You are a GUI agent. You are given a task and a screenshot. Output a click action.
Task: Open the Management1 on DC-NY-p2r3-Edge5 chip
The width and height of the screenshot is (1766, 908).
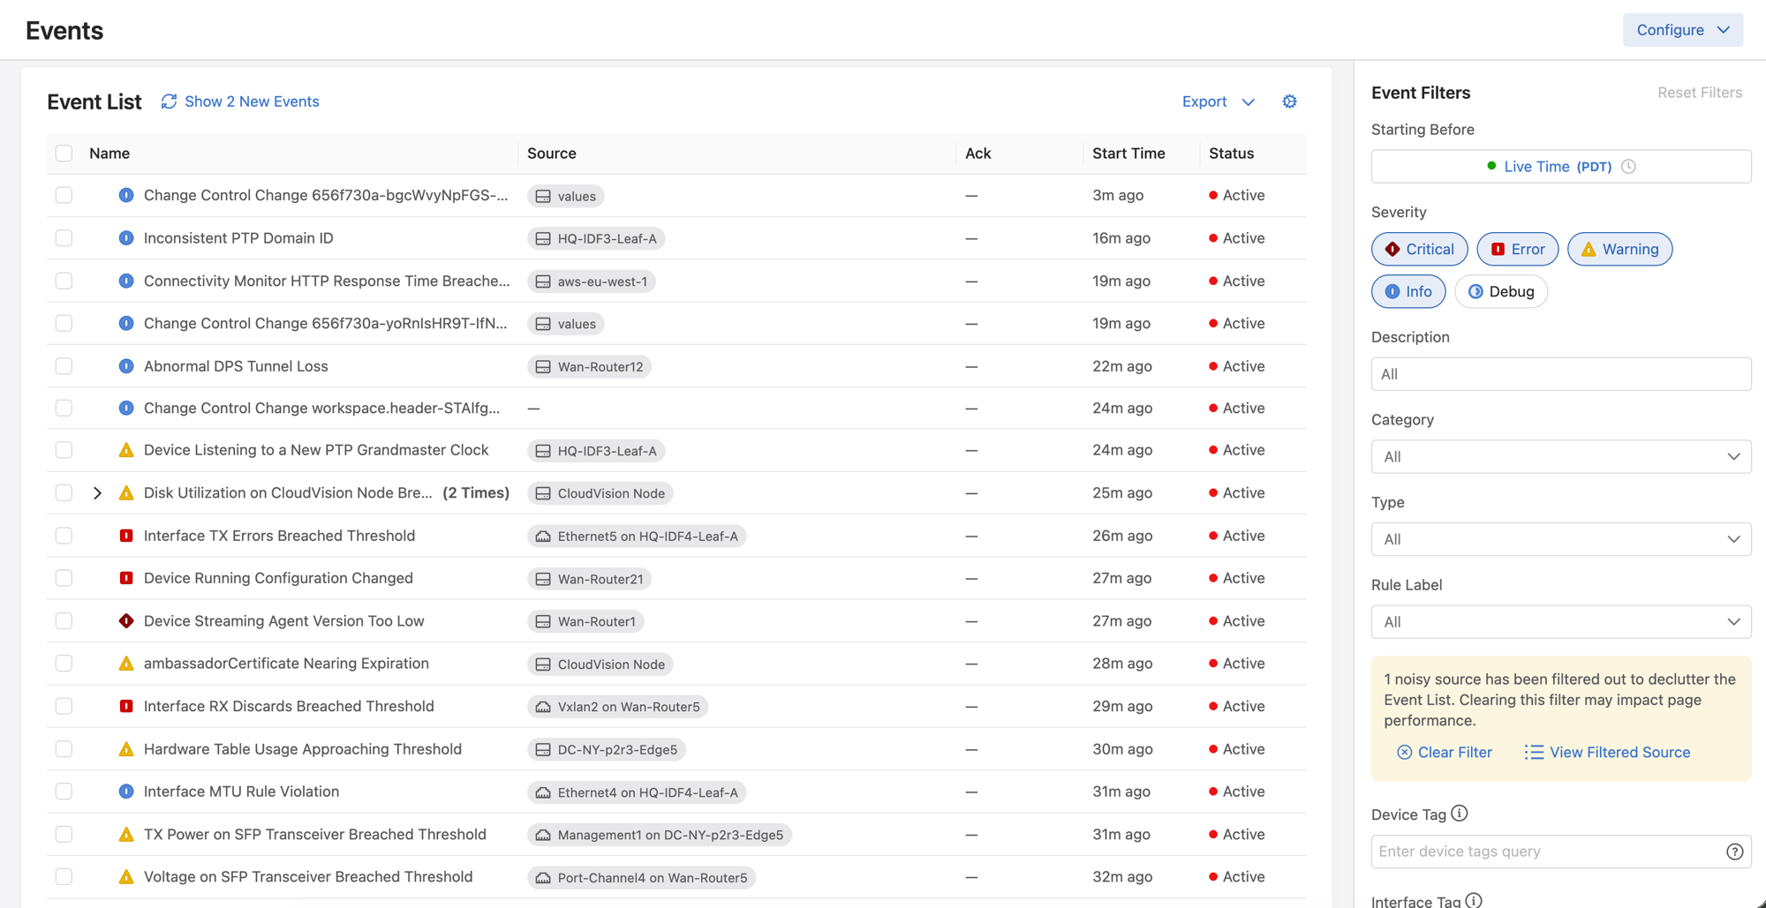[659, 835]
